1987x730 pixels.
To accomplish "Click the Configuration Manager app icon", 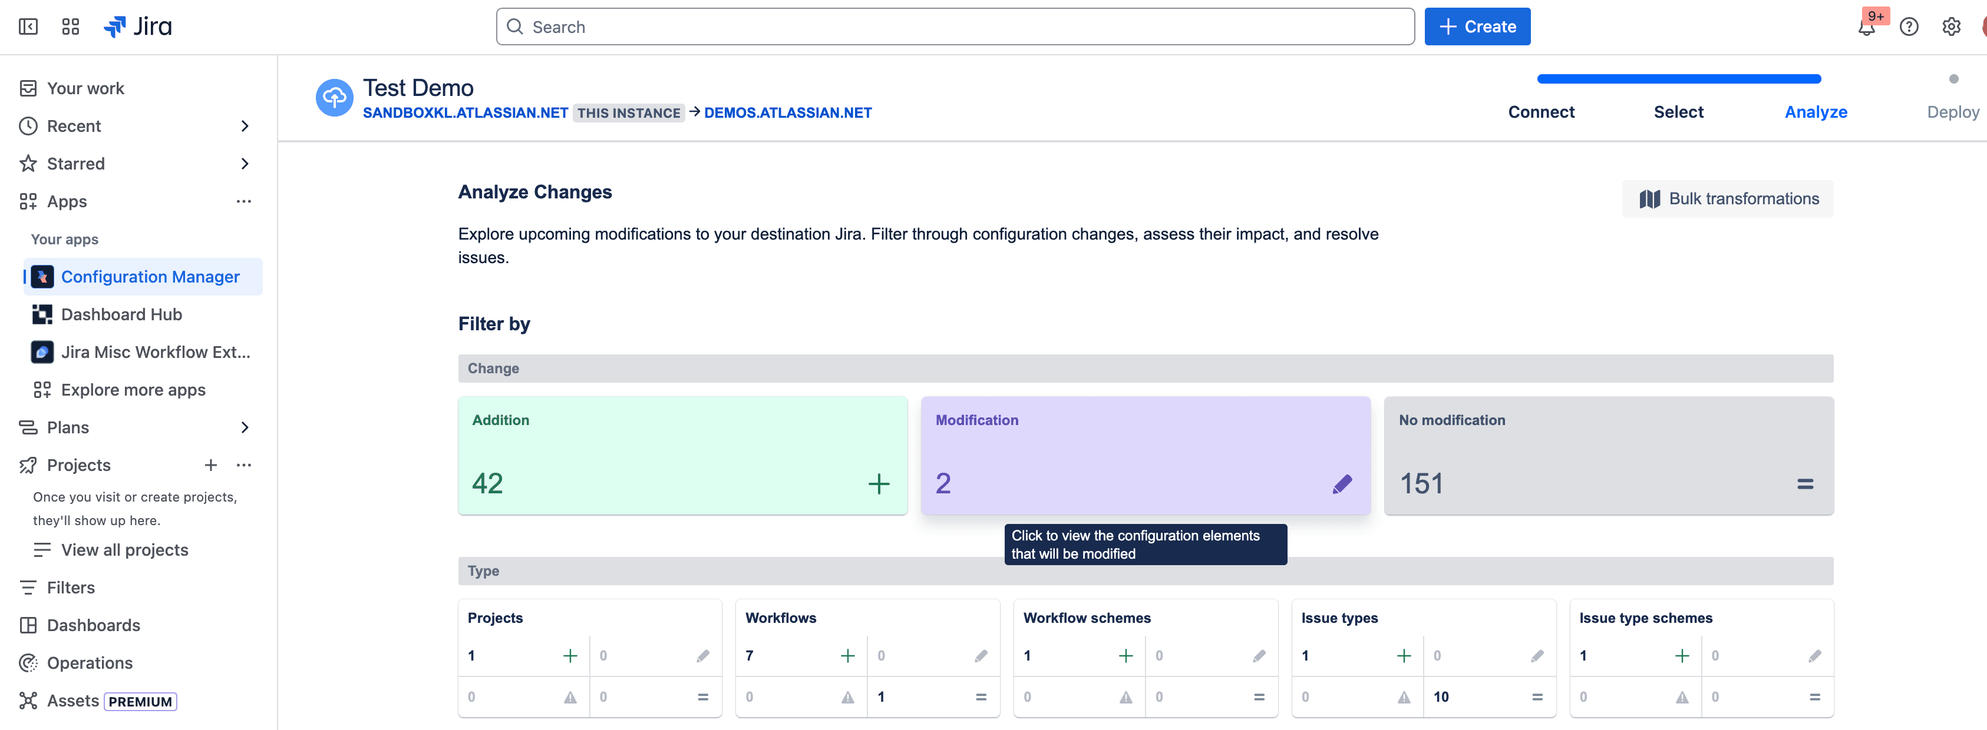I will click(x=42, y=277).
